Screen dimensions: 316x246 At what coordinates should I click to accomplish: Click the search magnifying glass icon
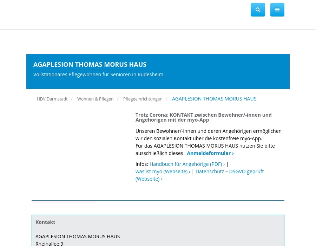258,9
